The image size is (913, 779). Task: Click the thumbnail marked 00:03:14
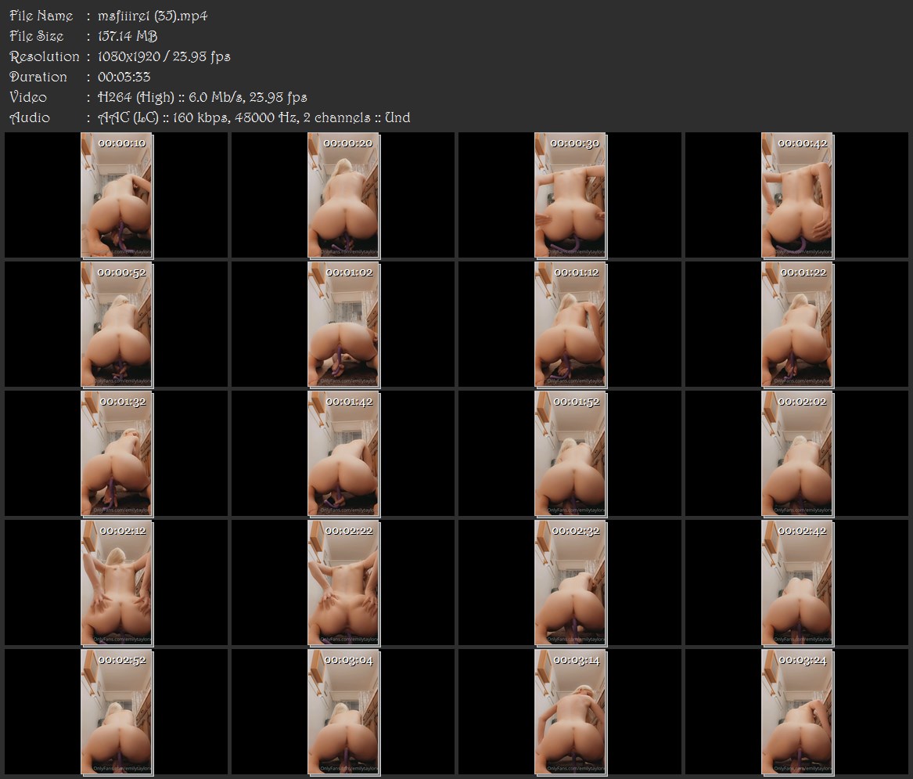click(x=570, y=712)
